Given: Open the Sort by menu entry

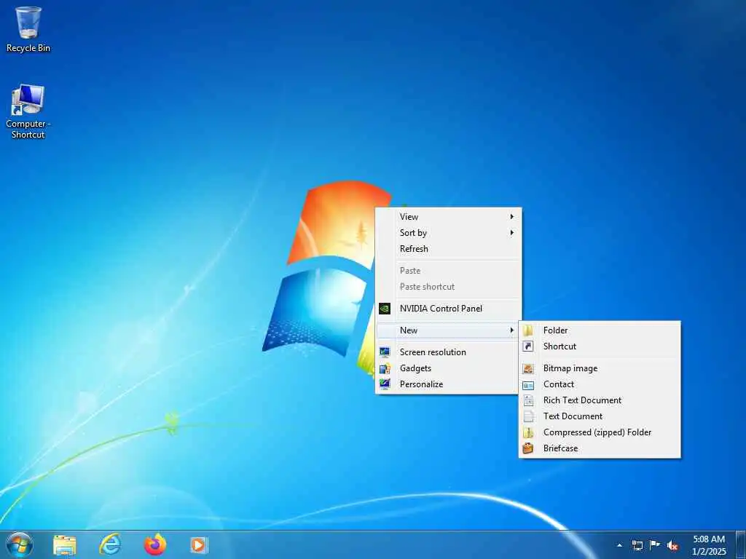Looking at the screenshot, I should [448, 233].
